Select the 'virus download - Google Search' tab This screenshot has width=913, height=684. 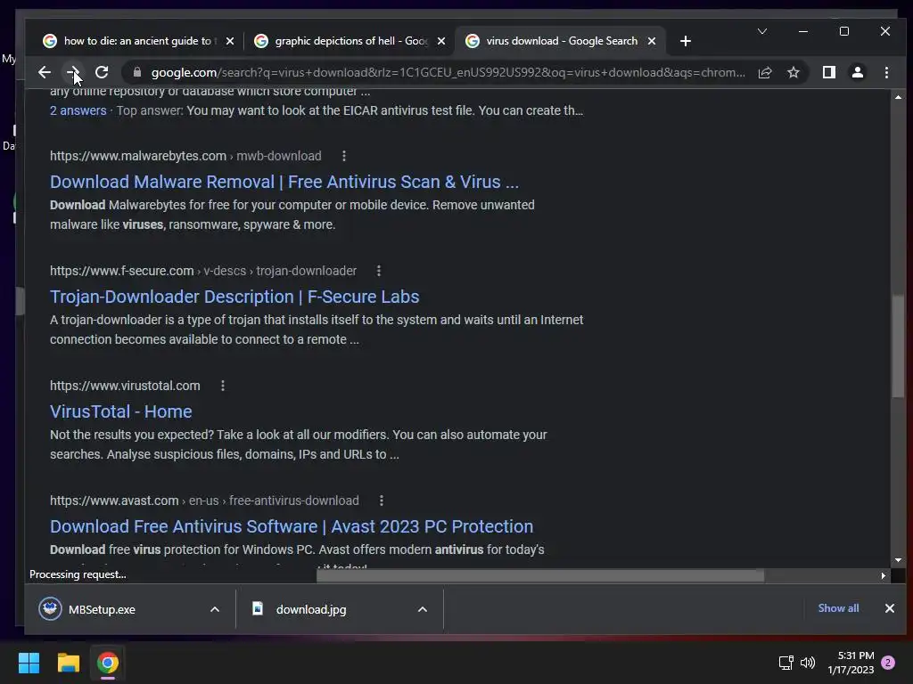(x=560, y=41)
